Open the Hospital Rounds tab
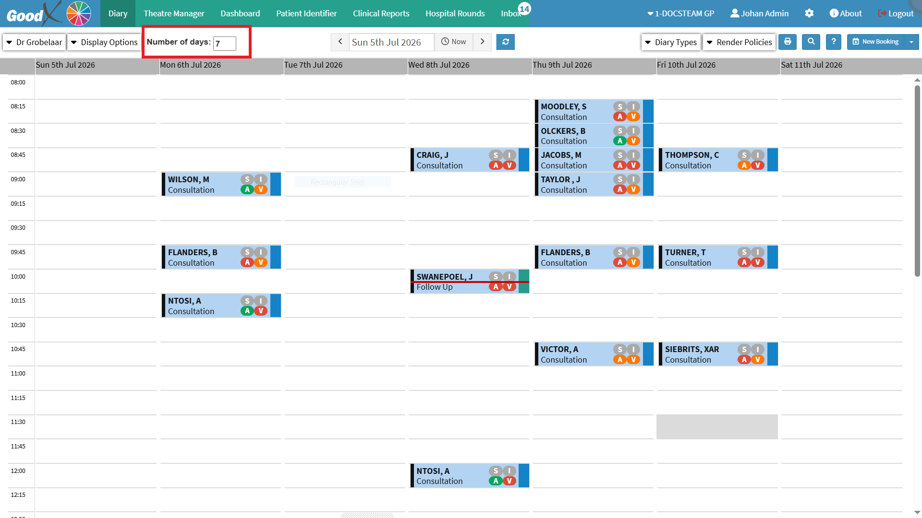The image size is (922, 518). (455, 13)
